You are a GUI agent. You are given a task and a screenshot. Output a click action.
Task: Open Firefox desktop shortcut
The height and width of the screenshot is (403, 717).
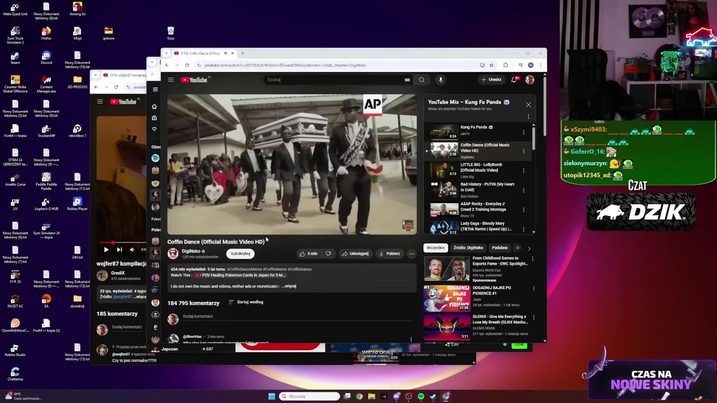click(x=46, y=34)
